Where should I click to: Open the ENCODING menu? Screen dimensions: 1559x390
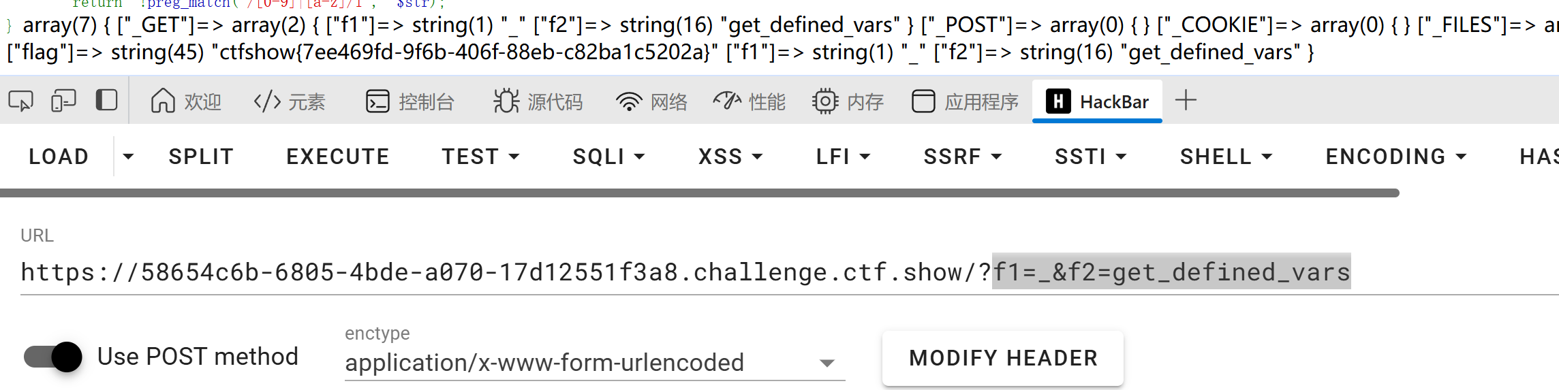[x=1395, y=157]
